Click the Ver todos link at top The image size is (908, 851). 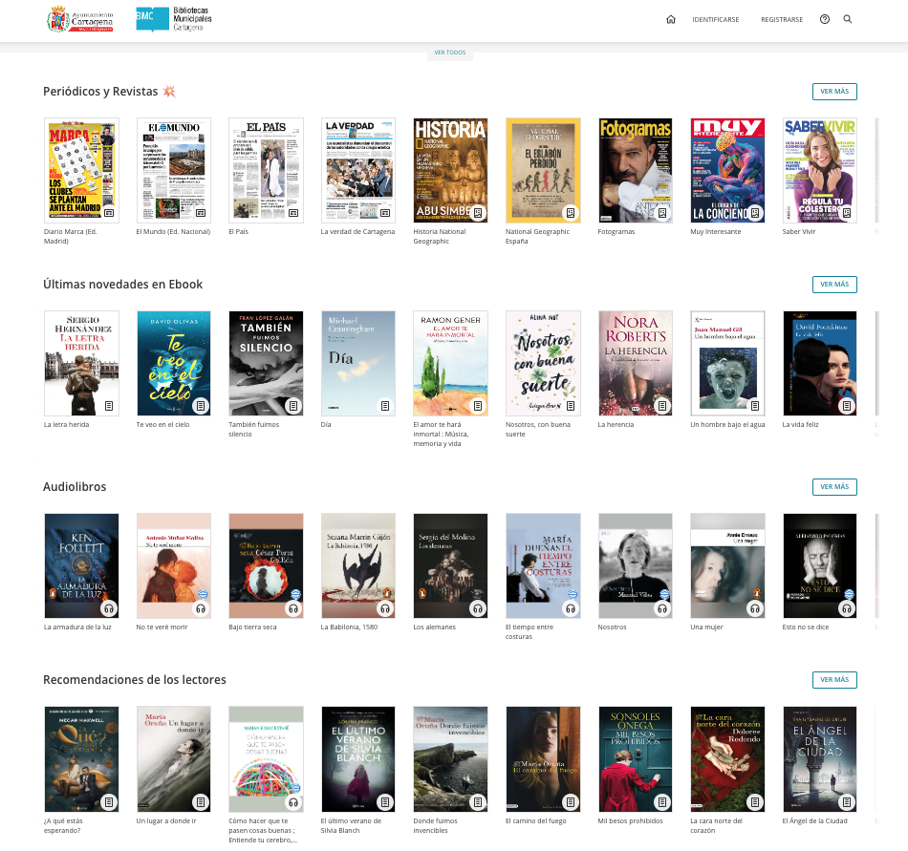coord(450,53)
